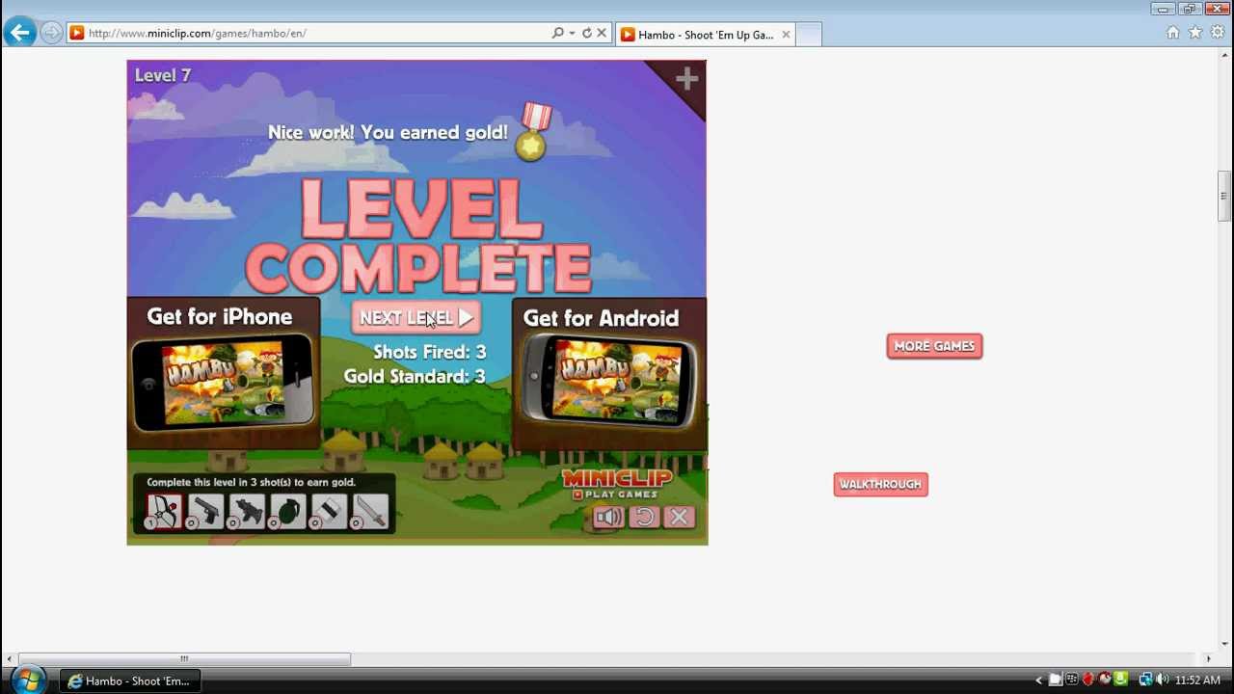Viewport: 1234px width, 694px height.
Task: Click the horizontal scrollbar right arrow
Action: pyautogui.click(x=1208, y=659)
